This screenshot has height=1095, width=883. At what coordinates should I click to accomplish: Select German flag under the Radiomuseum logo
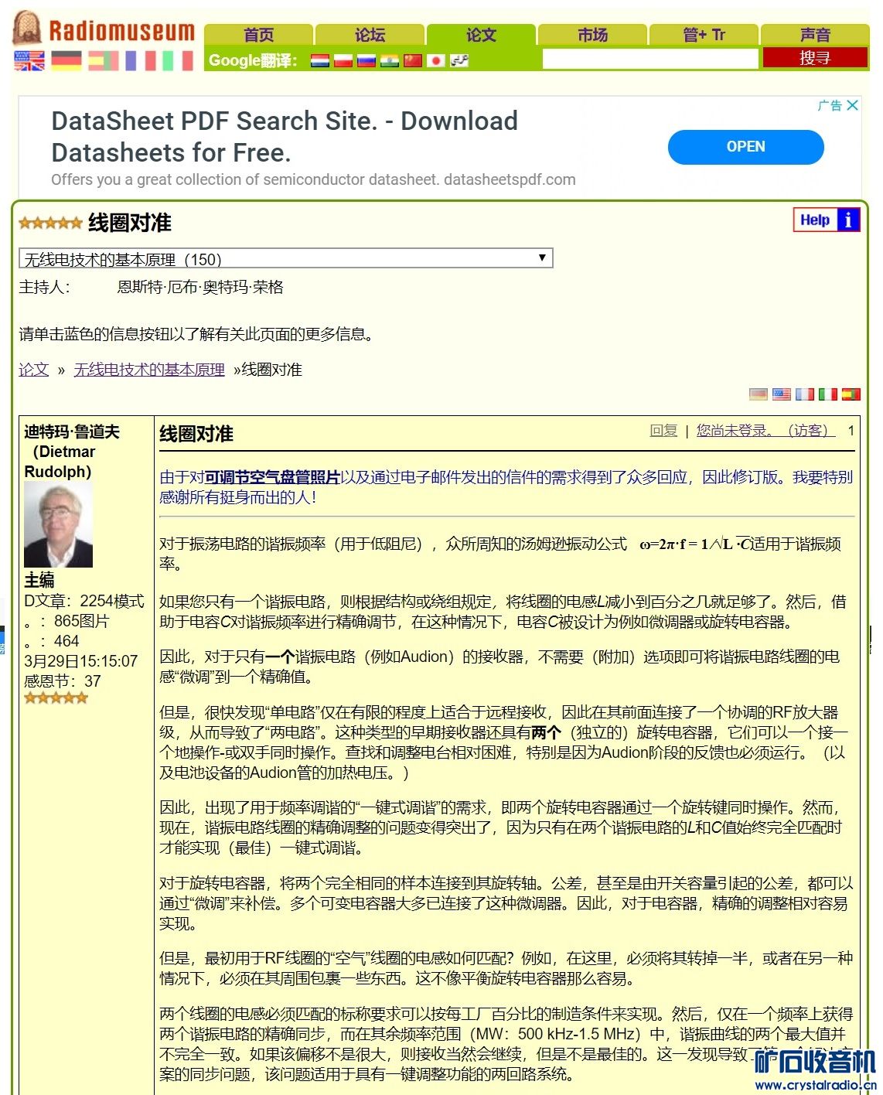[x=66, y=61]
